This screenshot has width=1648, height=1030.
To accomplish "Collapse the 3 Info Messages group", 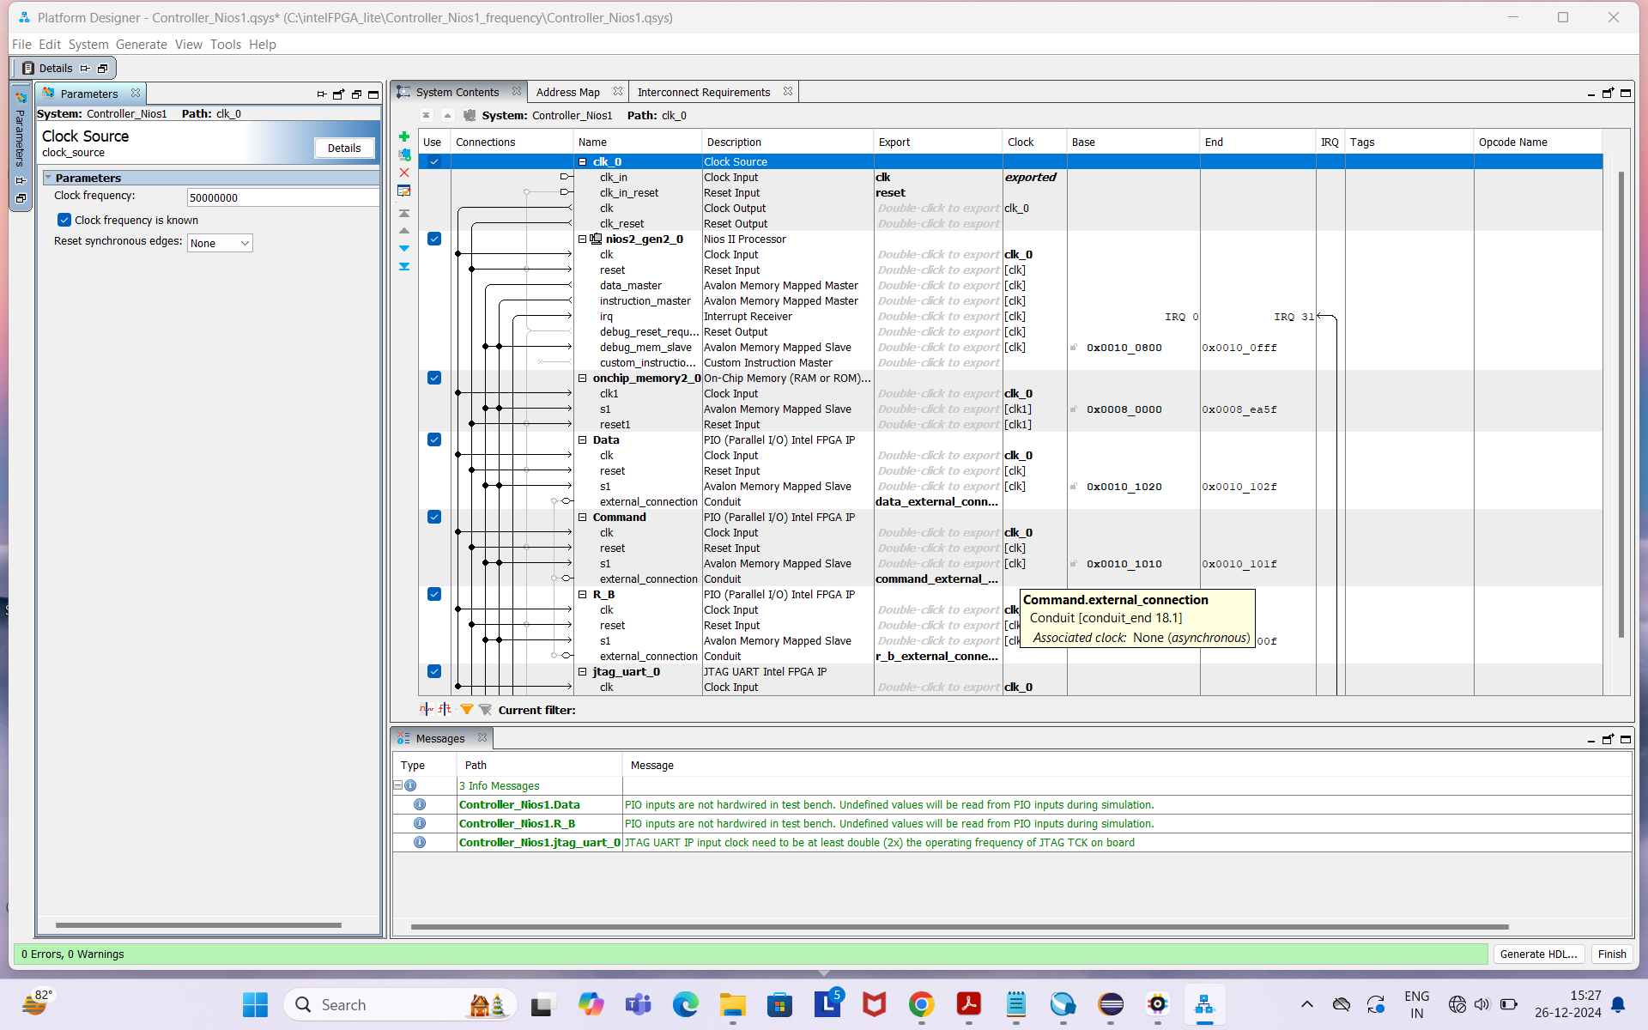I will (398, 785).
